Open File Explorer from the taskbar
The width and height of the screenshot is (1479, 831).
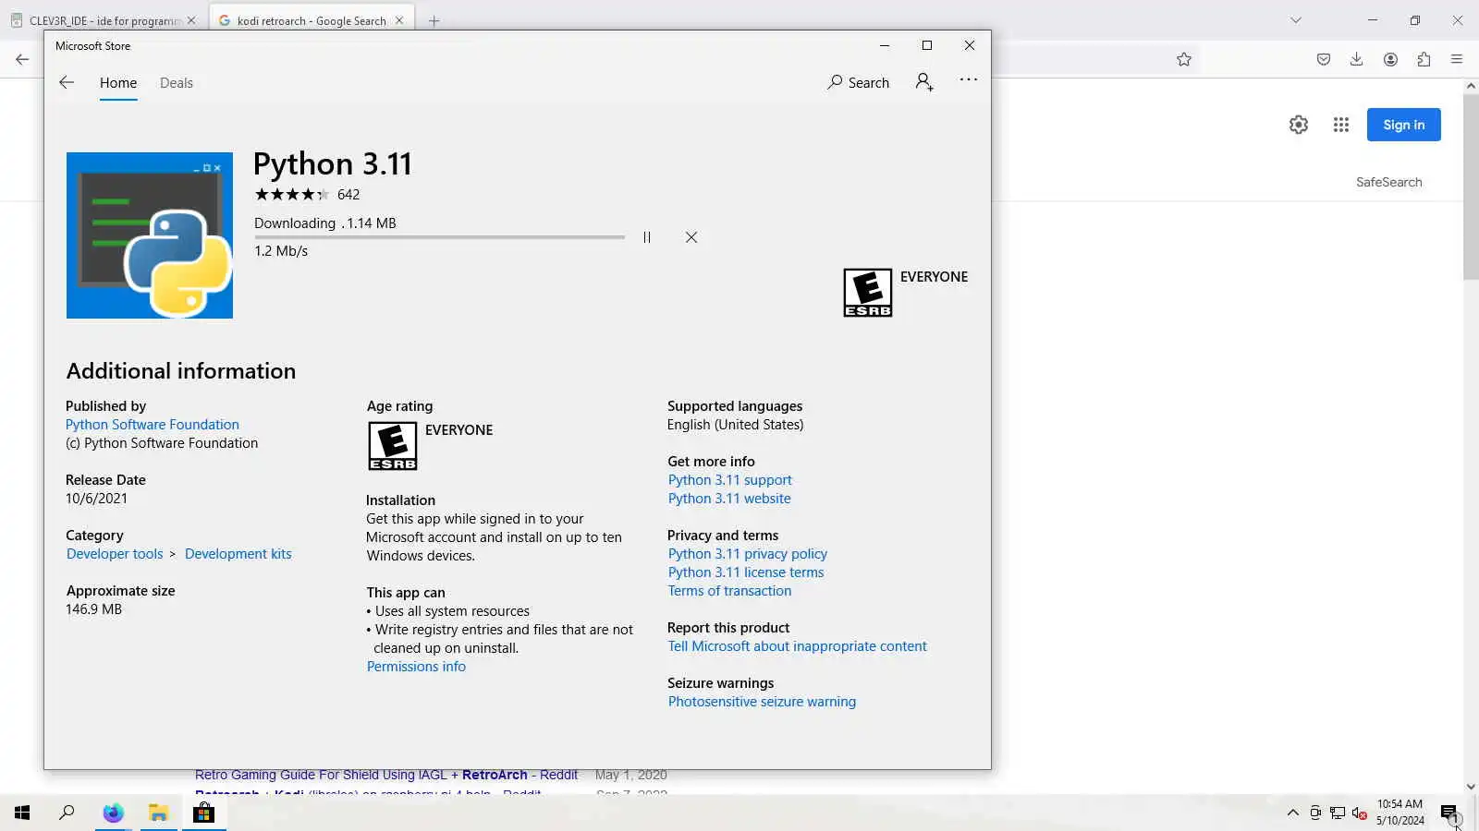(x=159, y=813)
